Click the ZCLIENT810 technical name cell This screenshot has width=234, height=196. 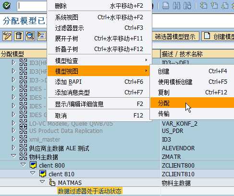178,174
